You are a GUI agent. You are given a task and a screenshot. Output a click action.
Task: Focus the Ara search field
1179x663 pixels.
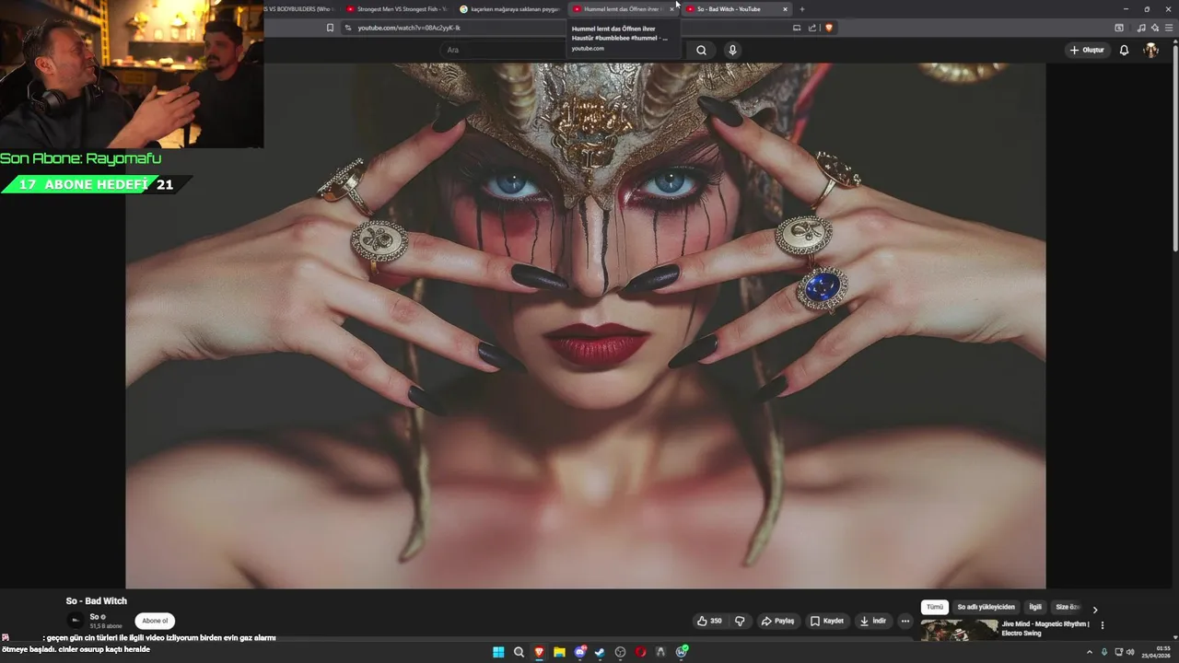[562, 50]
